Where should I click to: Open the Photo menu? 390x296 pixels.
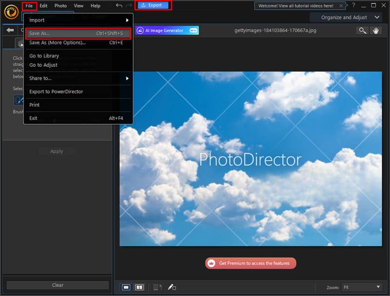[60, 6]
